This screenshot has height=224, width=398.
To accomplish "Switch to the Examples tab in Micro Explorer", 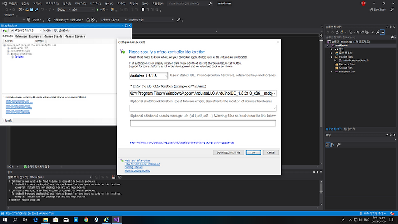I will (35, 37).
